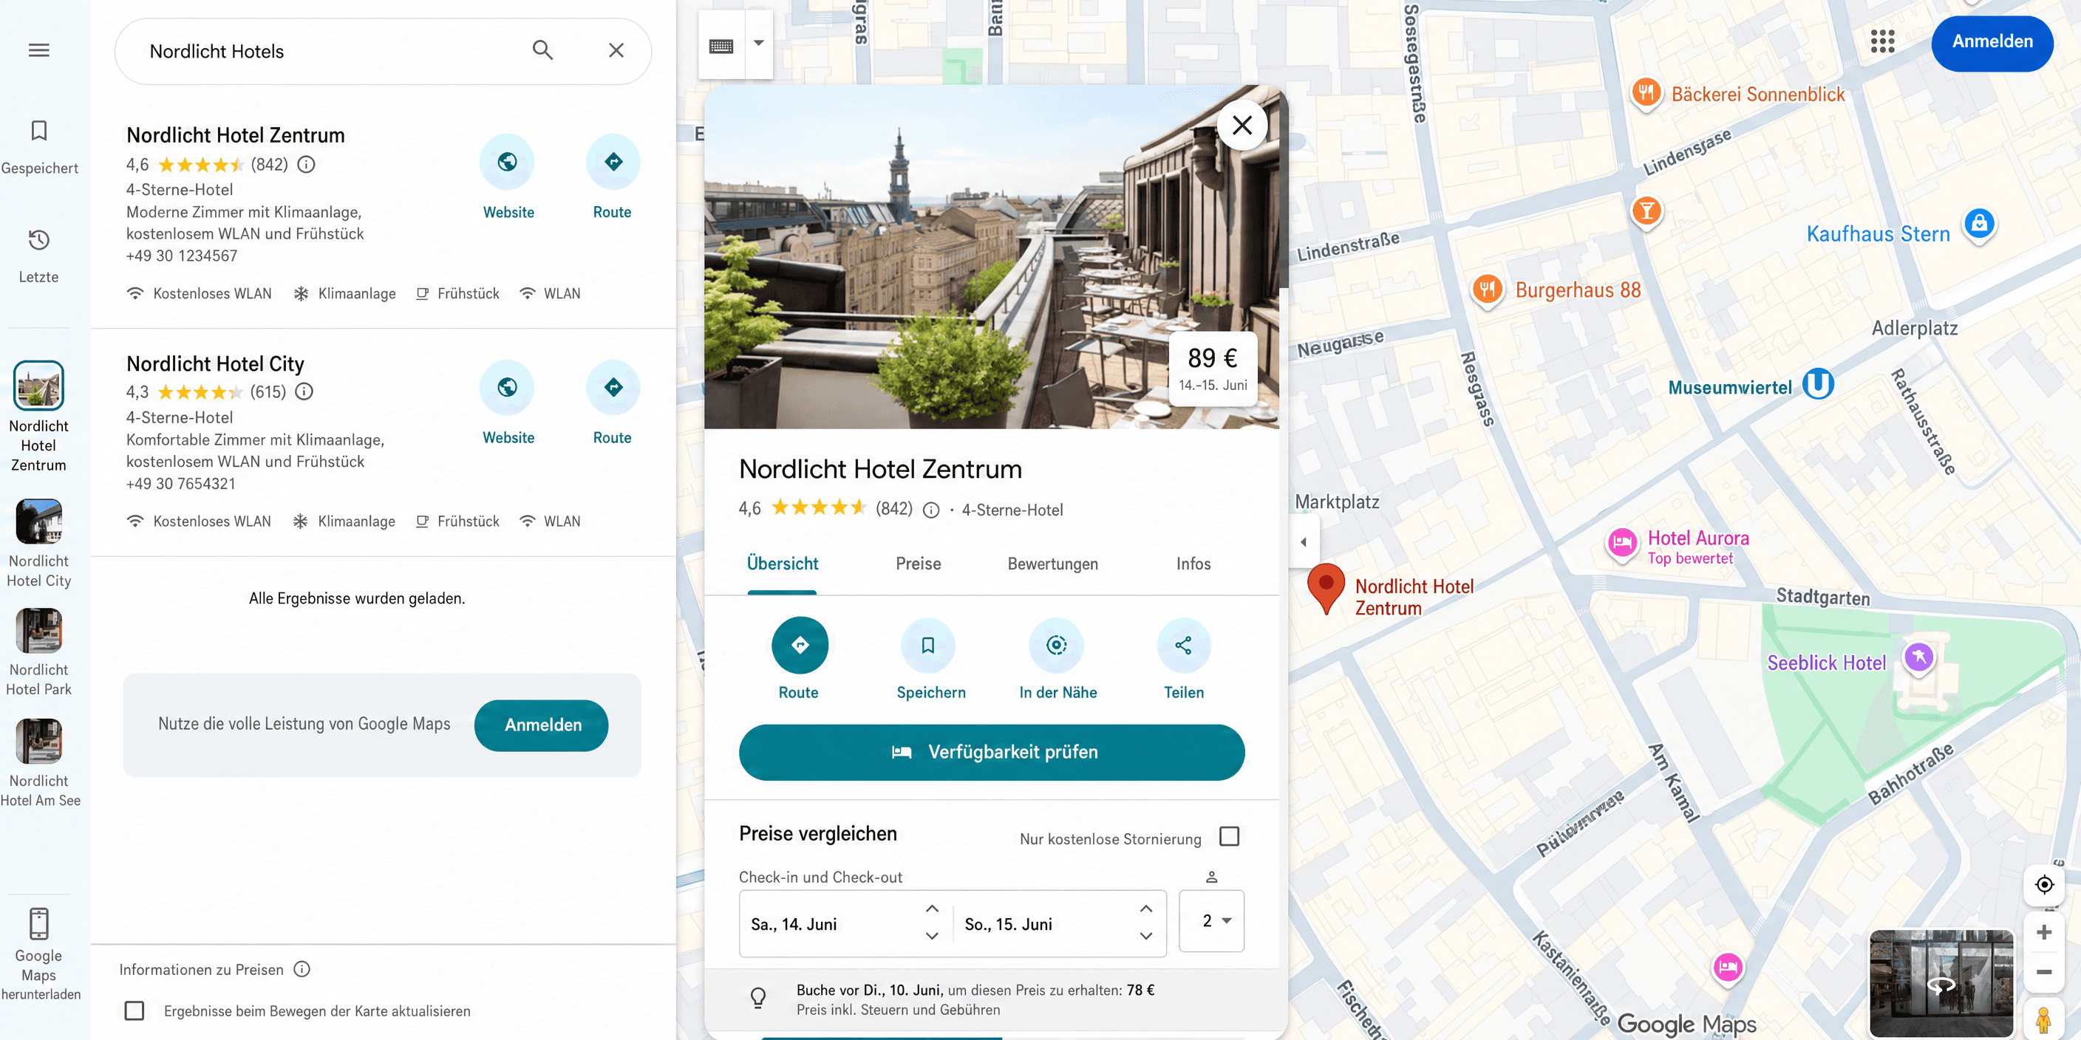Screen dimensions: 2081x1040
Task: Show rating info for Nordlicht Hotel Zentrum listing
Action: pos(306,165)
